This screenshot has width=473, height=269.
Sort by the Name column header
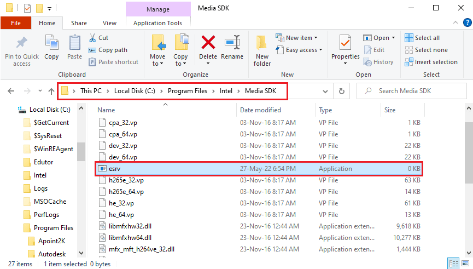coord(106,110)
